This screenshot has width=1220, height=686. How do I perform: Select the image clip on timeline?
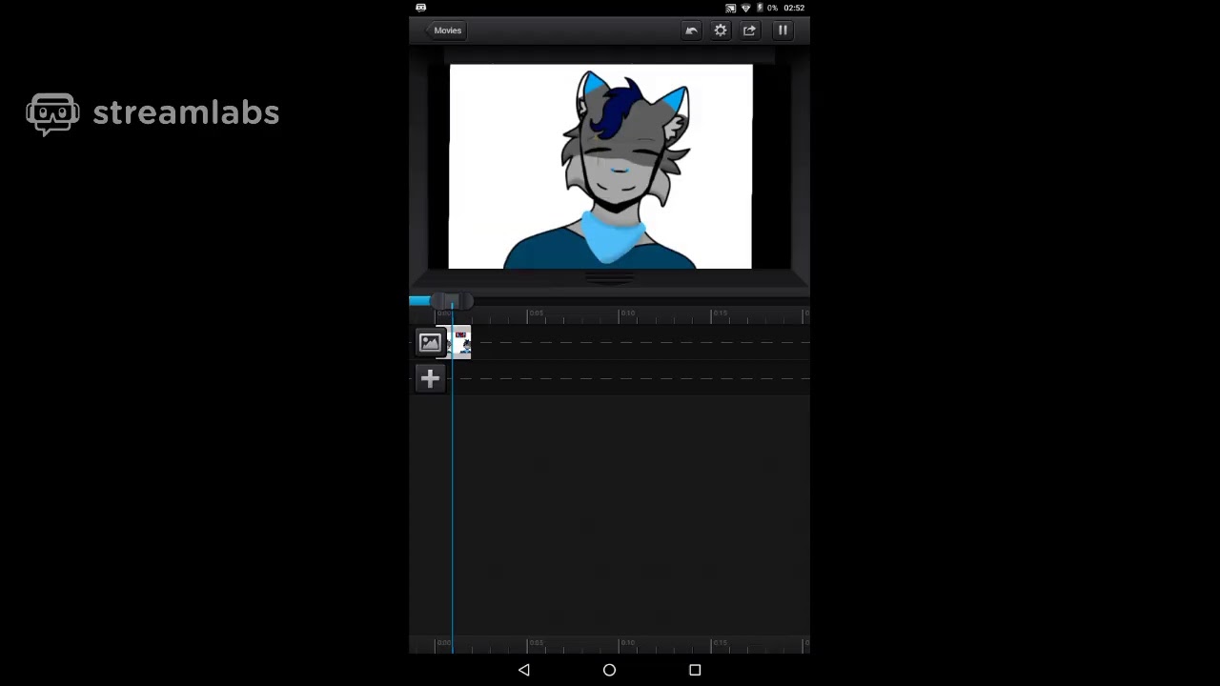[x=459, y=342]
